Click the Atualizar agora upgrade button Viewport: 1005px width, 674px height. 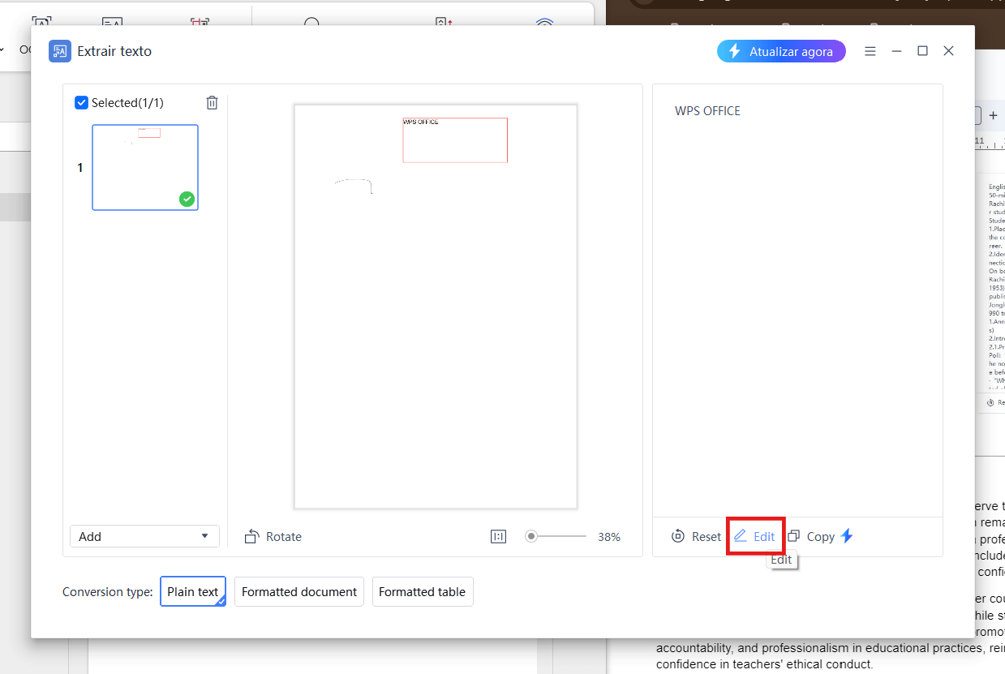point(781,51)
